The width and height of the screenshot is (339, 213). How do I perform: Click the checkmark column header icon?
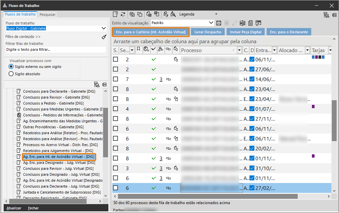point(153,49)
